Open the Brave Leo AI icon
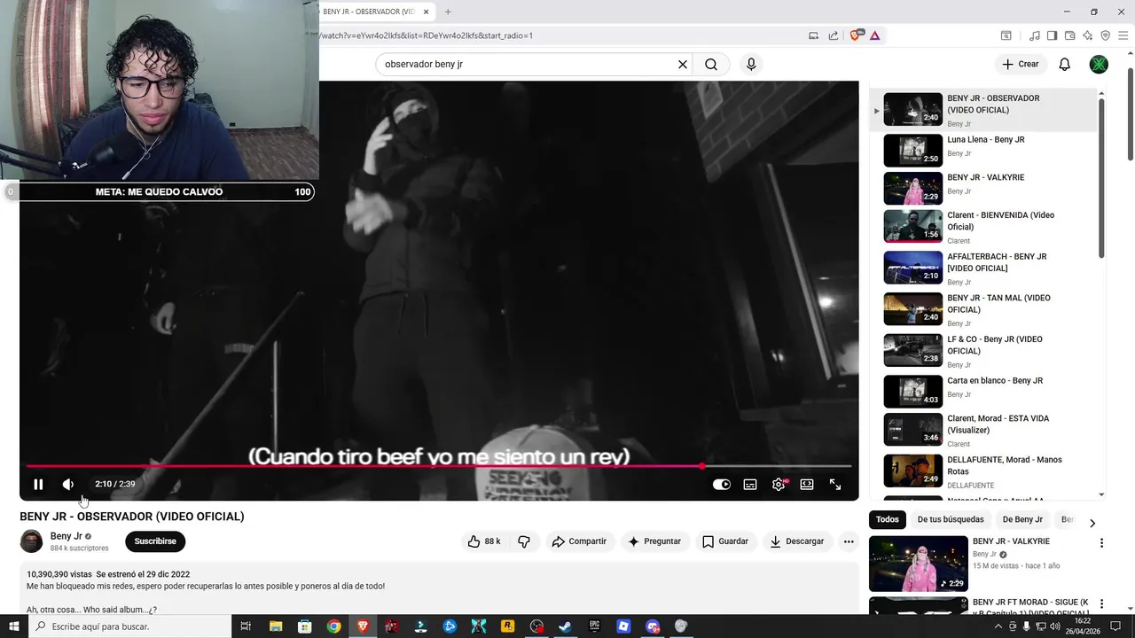The height and width of the screenshot is (638, 1135). (x=1087, y=35)
